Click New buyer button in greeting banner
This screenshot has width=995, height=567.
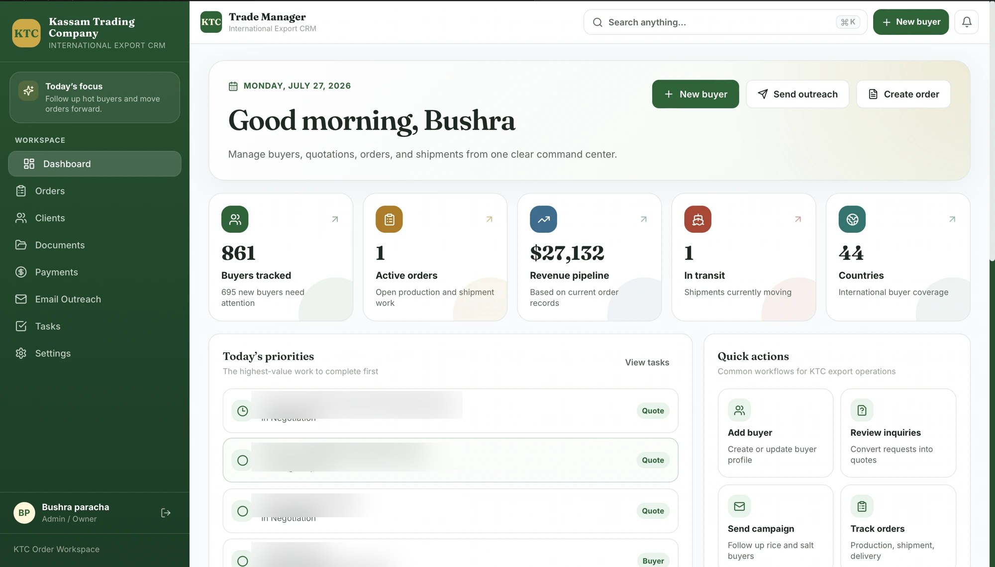tap(695, 94)
